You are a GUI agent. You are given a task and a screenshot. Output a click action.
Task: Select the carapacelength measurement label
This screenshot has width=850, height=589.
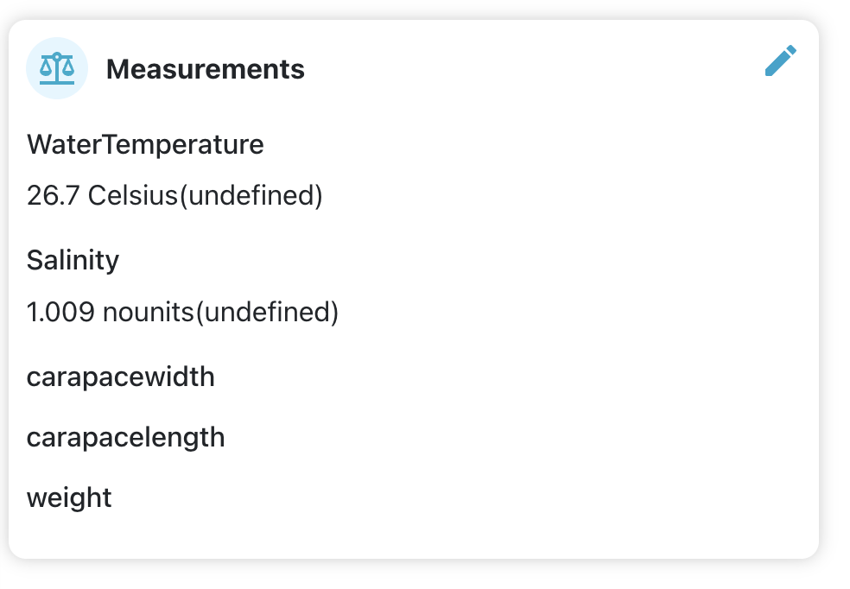pyautogui.click(x=126, y=437)
